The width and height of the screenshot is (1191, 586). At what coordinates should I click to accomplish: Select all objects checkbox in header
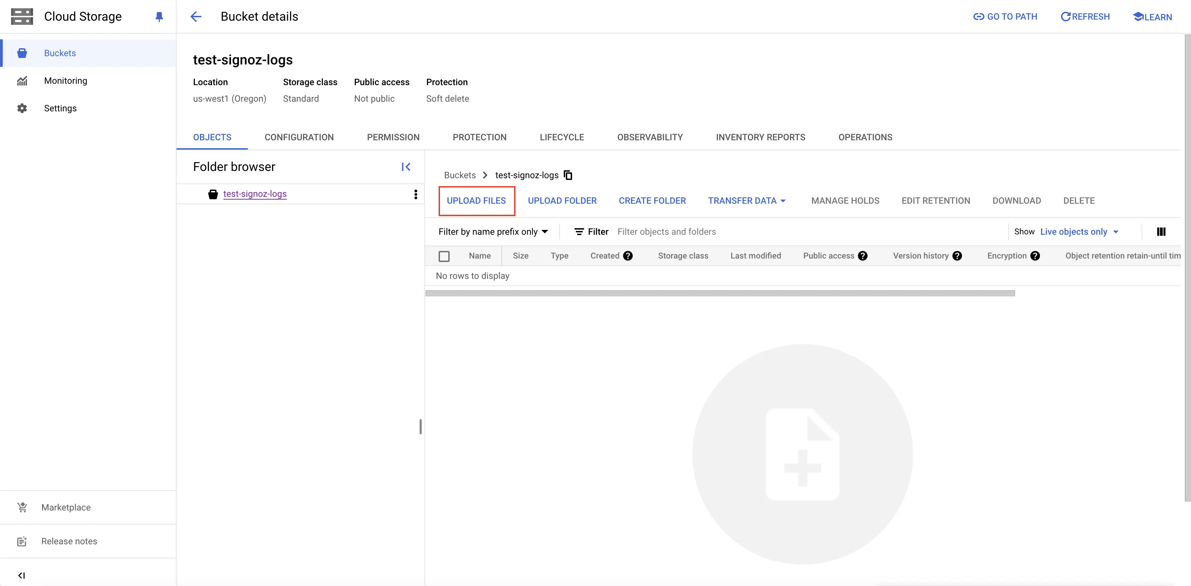point(444,256)
